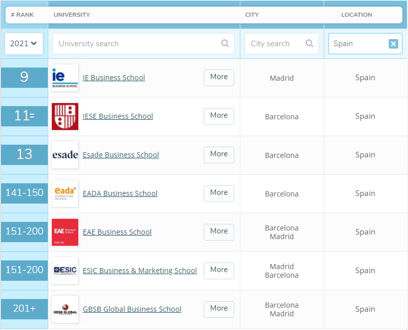
Task: Open the 2021 year dropdown
Action: (24, 44)
